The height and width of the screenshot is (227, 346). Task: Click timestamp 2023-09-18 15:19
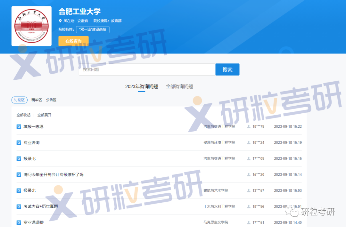click(x=288, y=143)
